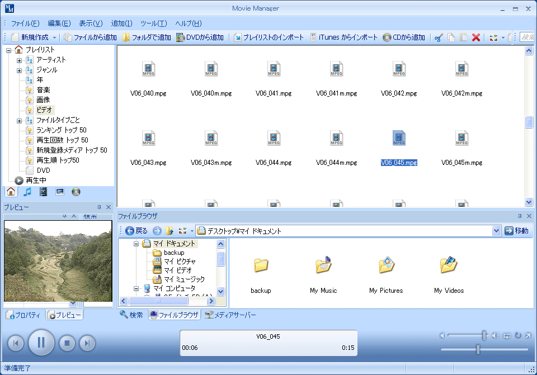Select ビデオ in the playlist tree
This screenshot has width=537, height=375.
pyautogui.click(x=44, y=110)
